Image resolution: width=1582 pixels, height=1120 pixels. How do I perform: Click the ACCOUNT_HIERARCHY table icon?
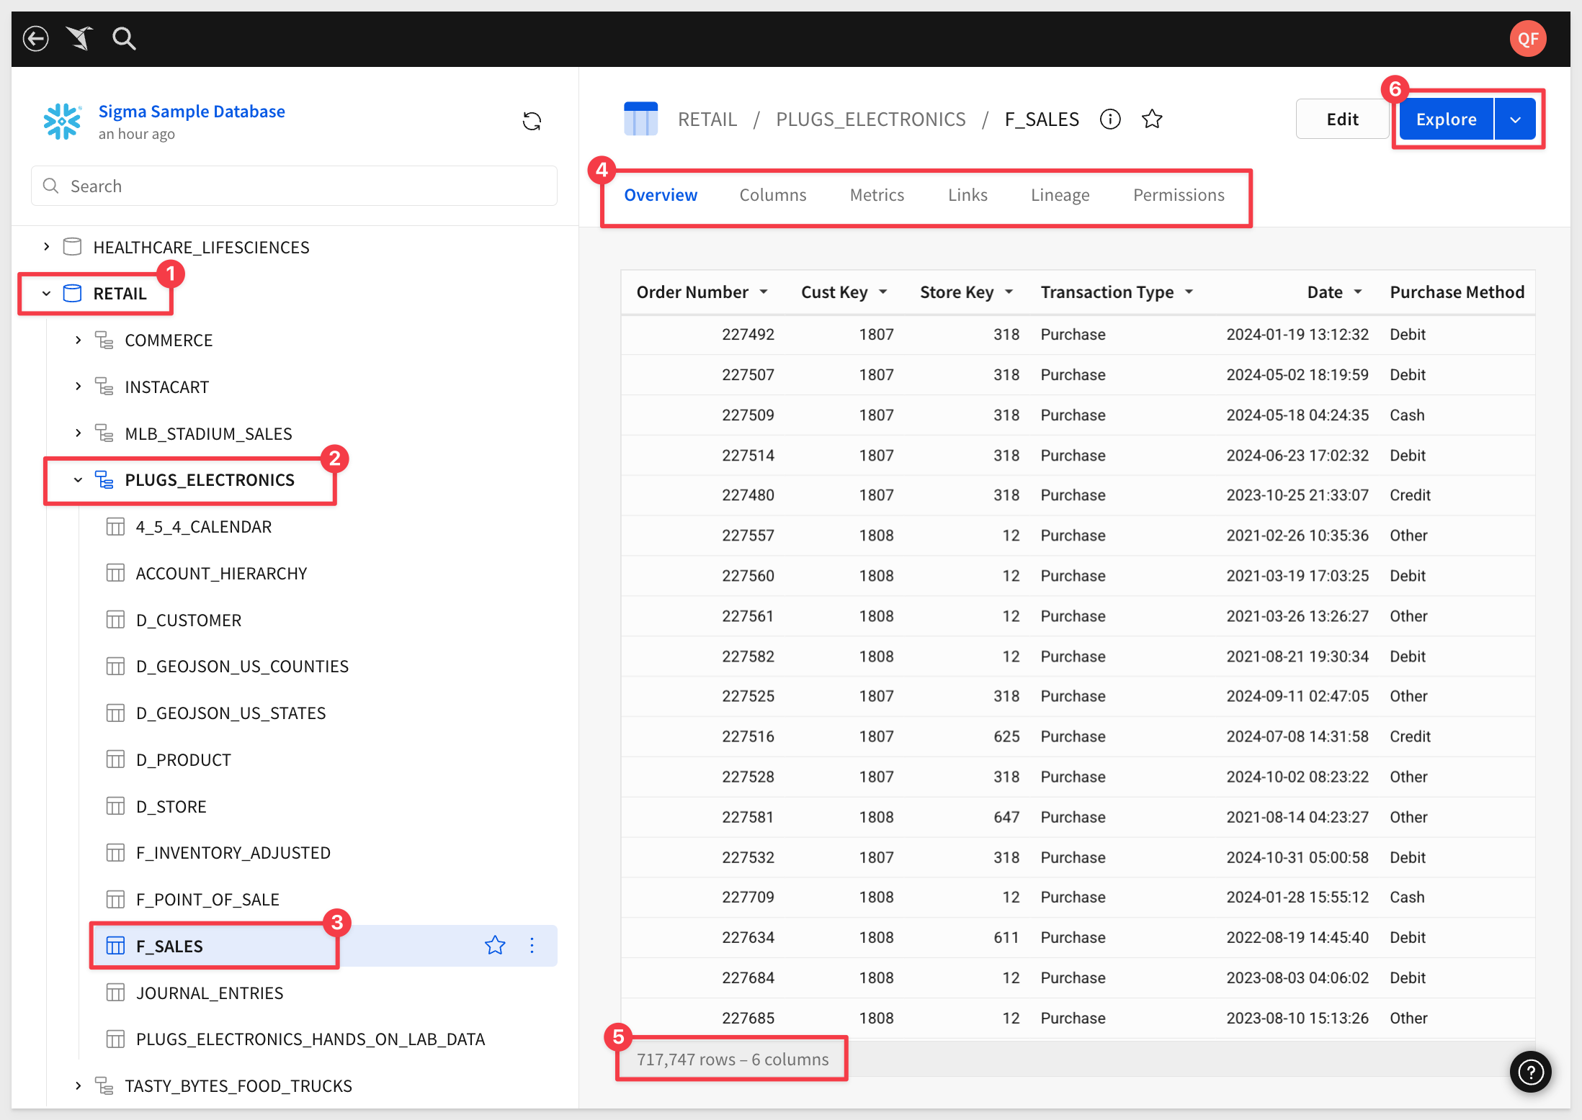115,573
